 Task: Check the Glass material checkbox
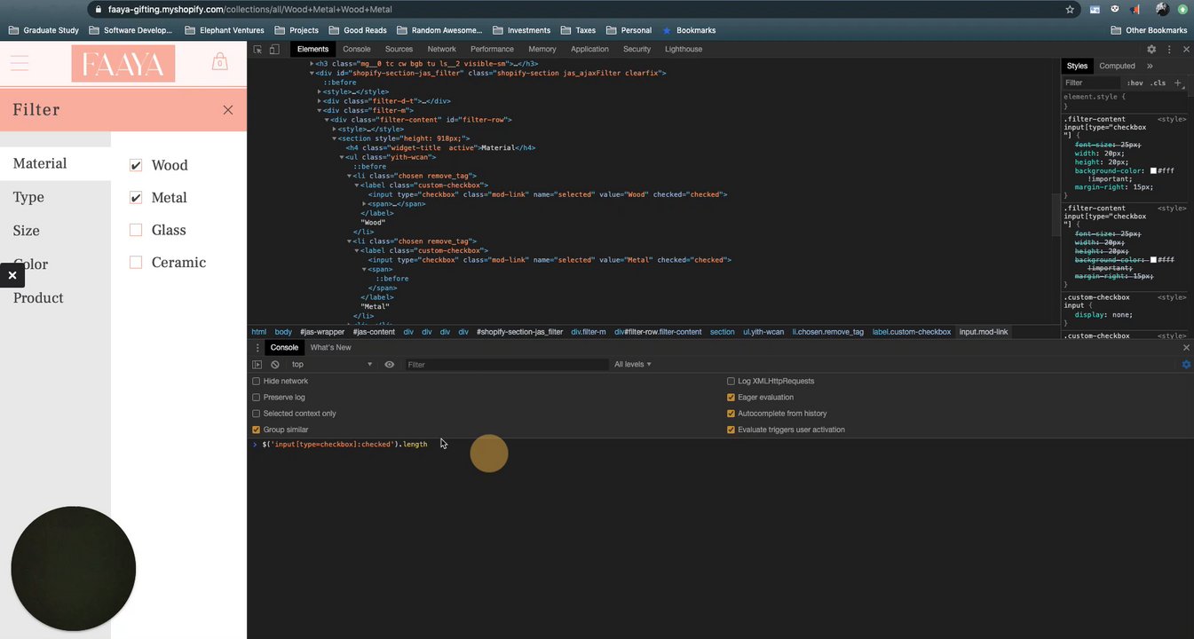click(136, 231)
